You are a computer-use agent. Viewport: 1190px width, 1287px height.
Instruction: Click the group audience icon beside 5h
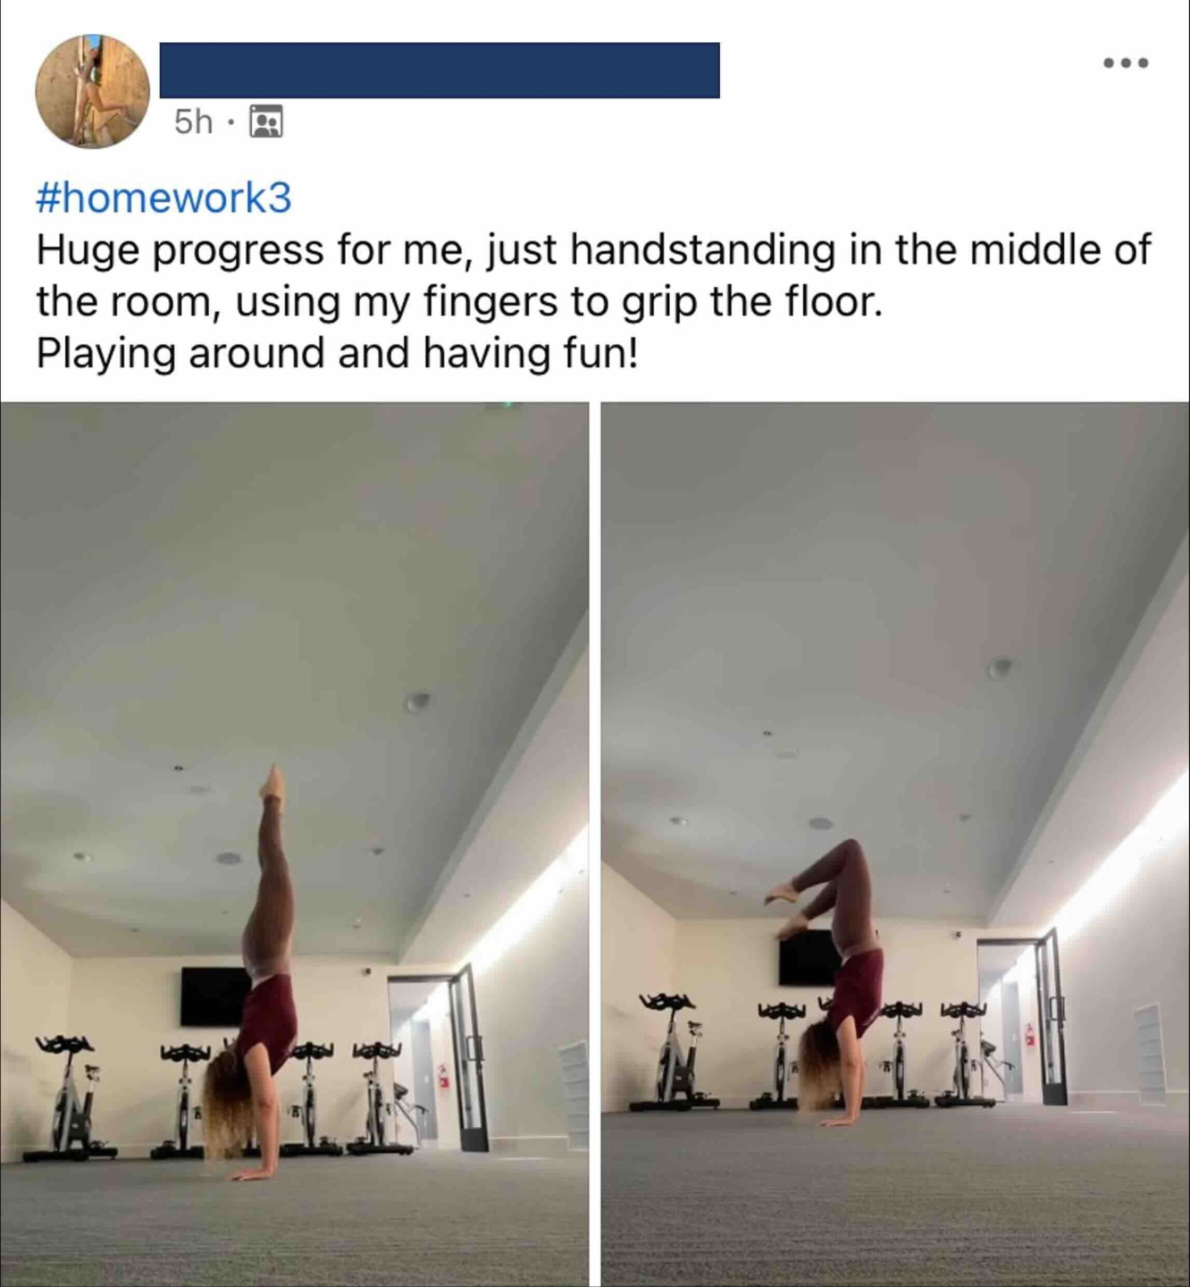tap(266, 122)
